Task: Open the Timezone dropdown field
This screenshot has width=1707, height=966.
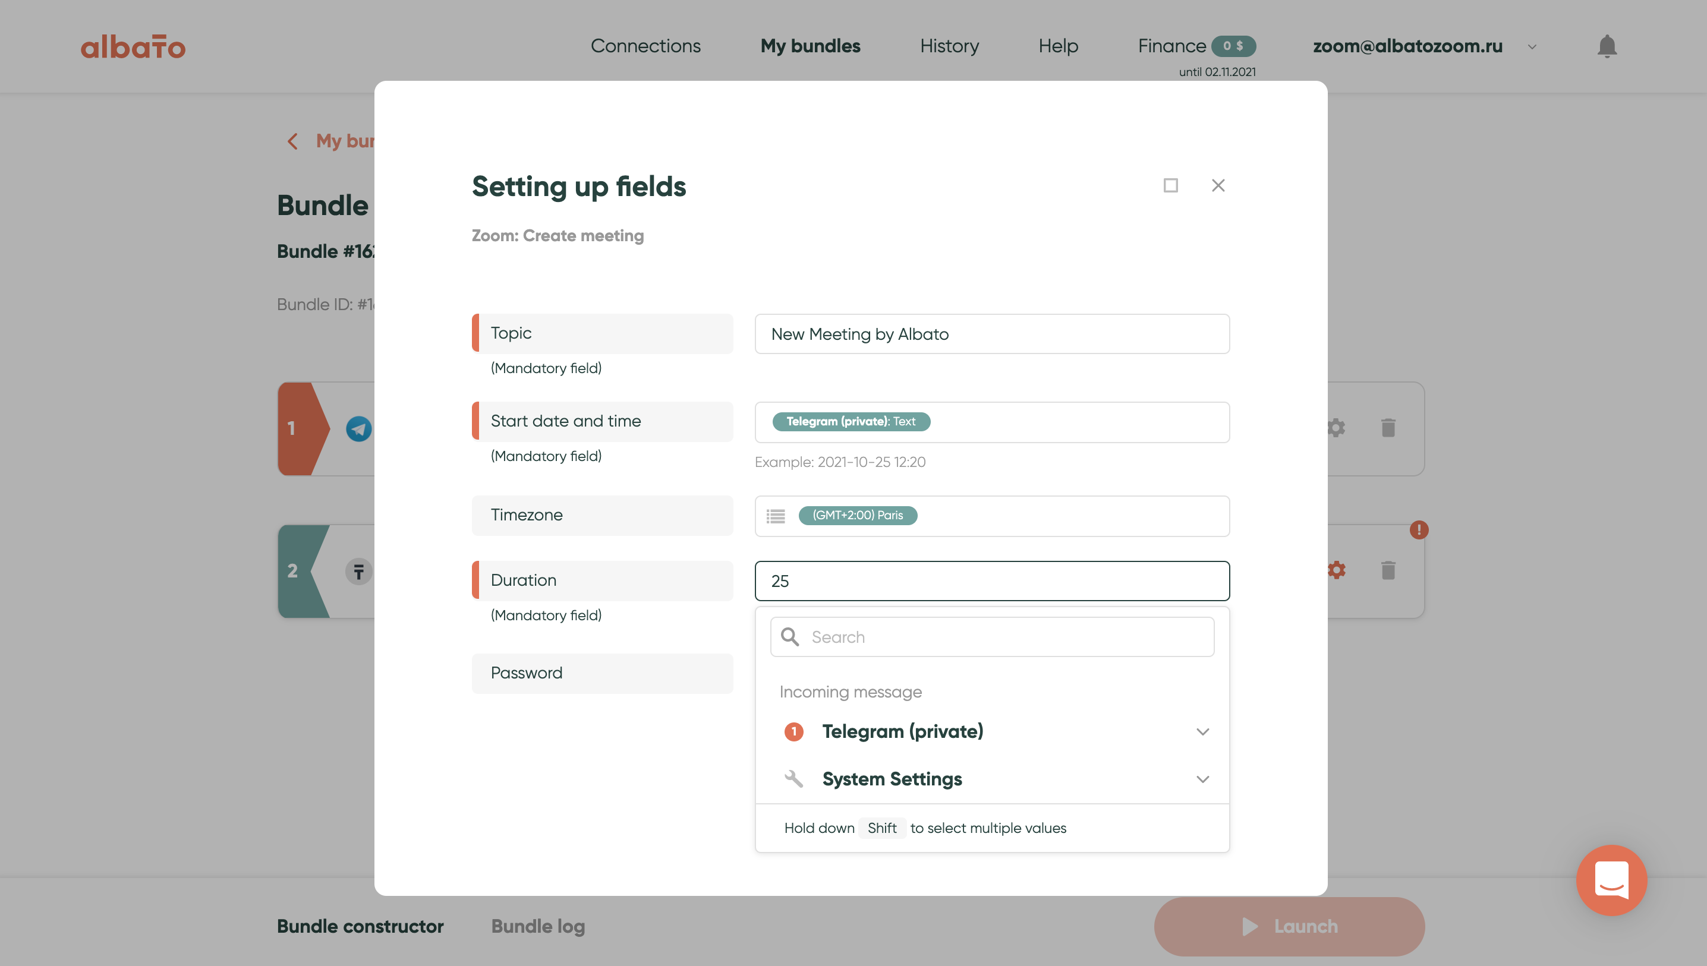Action: coord(991,516)
